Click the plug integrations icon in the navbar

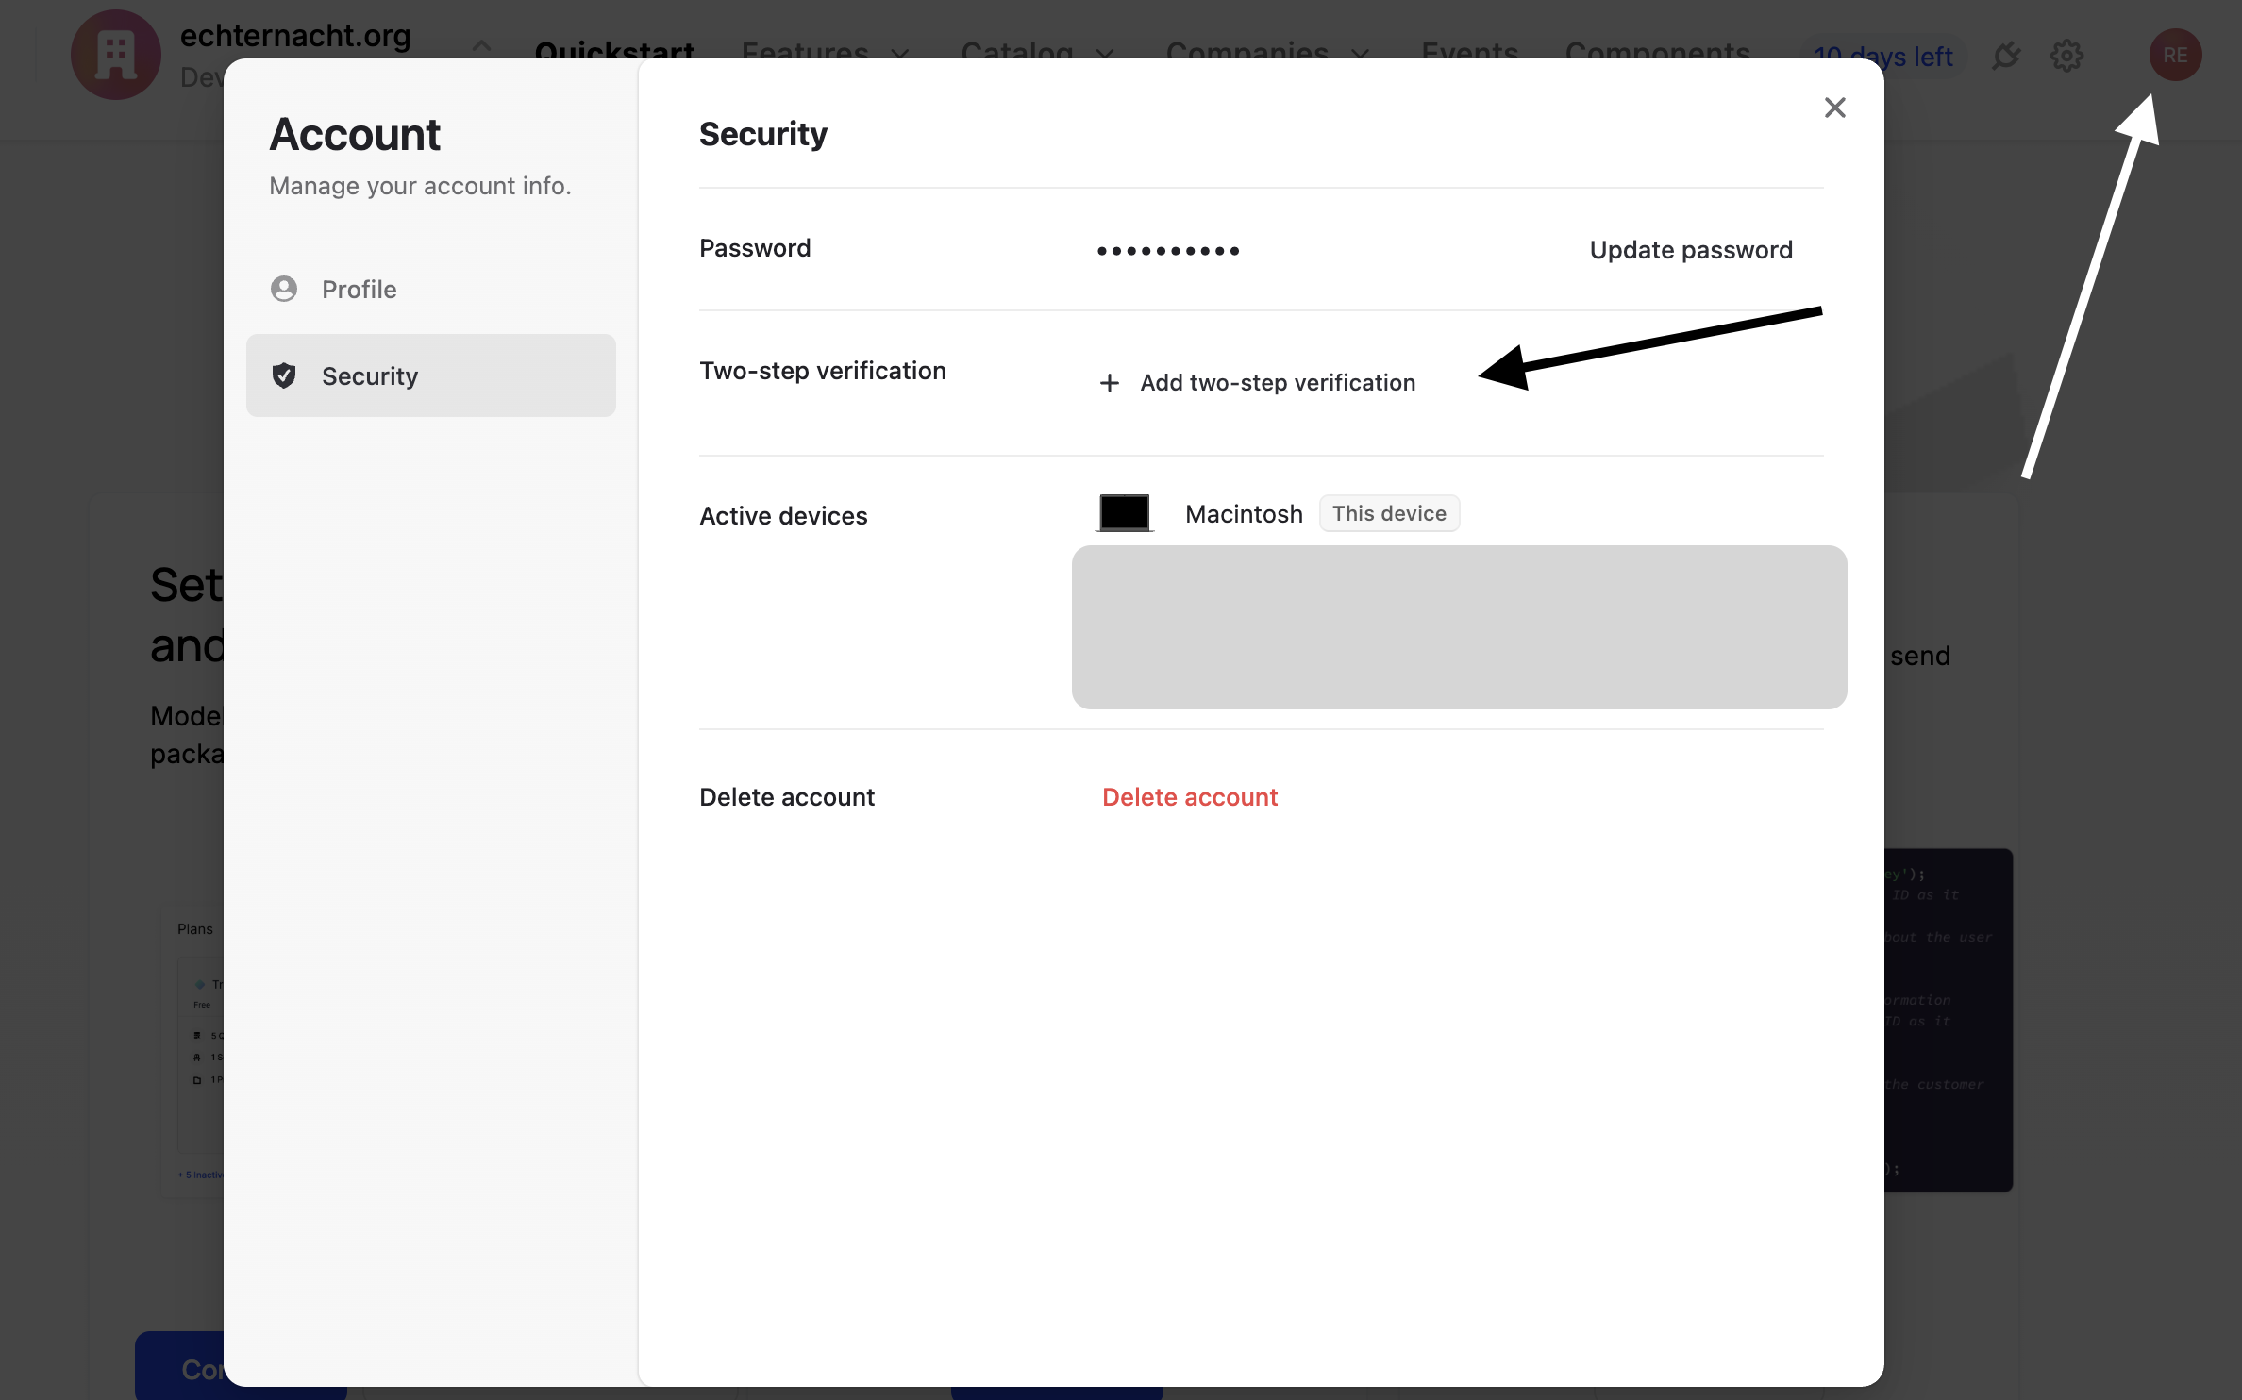[2006, 55]
